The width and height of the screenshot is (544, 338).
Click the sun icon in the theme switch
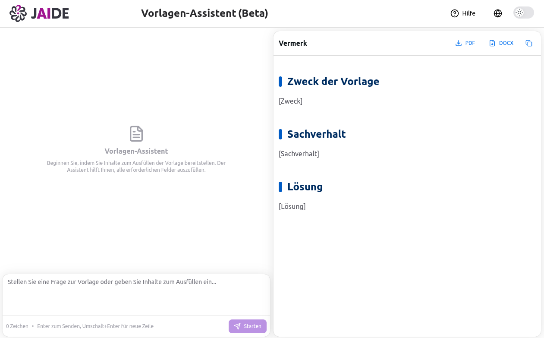pos(519,13)
